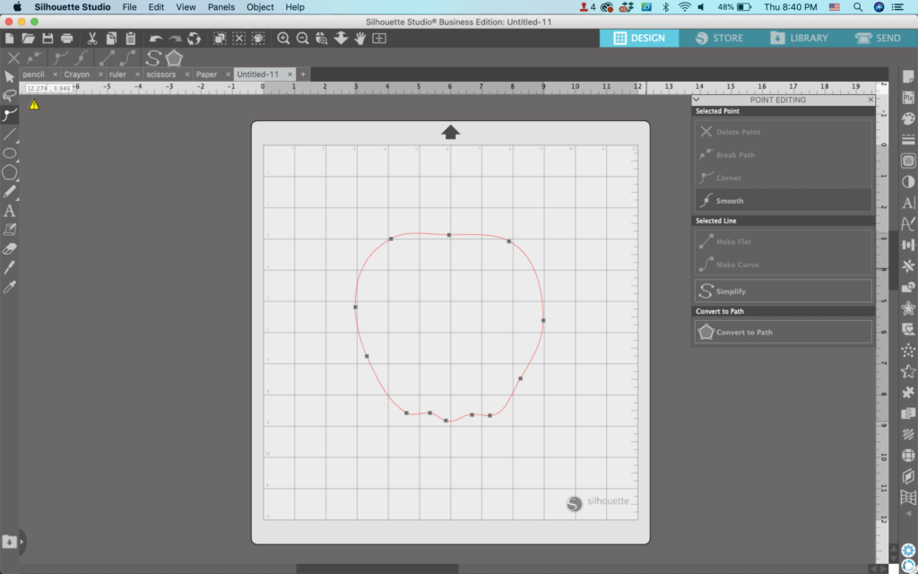Zoom out with the magnifier minus icon

pyautogui.click(x=303, y=39)
